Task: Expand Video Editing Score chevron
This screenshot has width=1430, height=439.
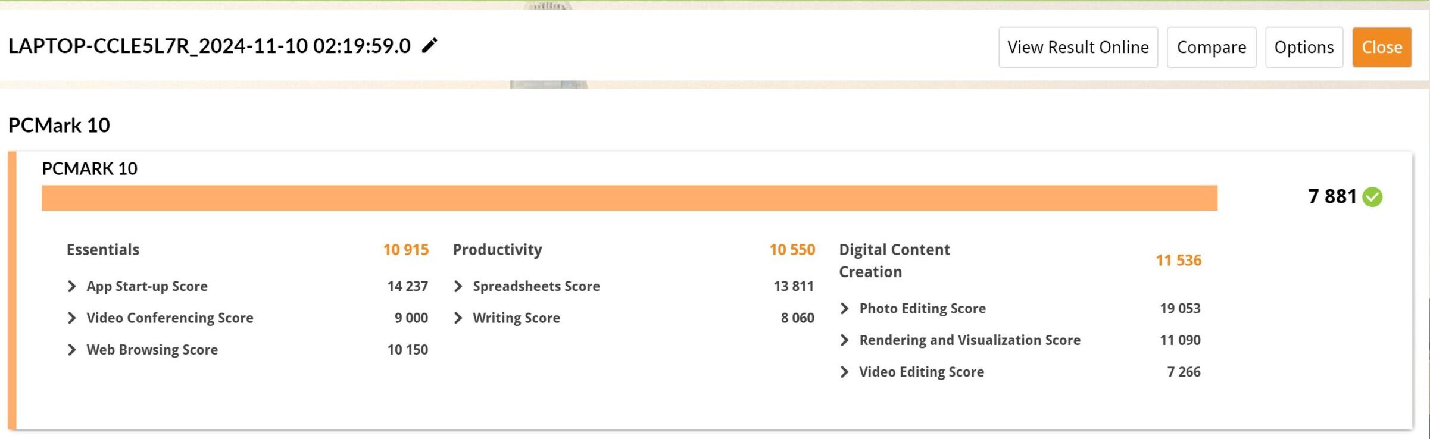Action: (x=845, y=372)
